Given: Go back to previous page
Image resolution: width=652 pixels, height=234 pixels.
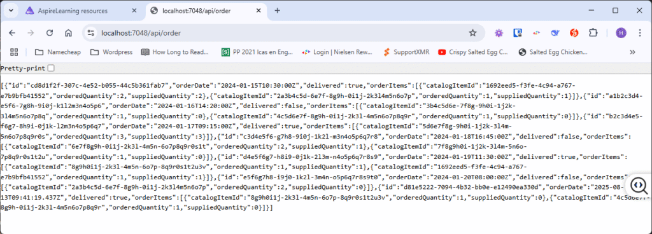Looking at the screenshot, I should pyautogui.click(x=12, y=33).
